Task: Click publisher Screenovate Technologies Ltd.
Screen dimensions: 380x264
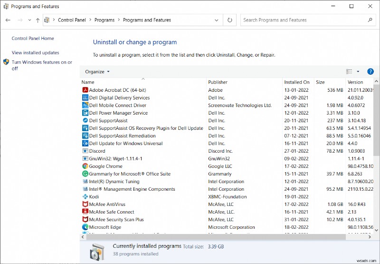Action: [x=240, y=105]
